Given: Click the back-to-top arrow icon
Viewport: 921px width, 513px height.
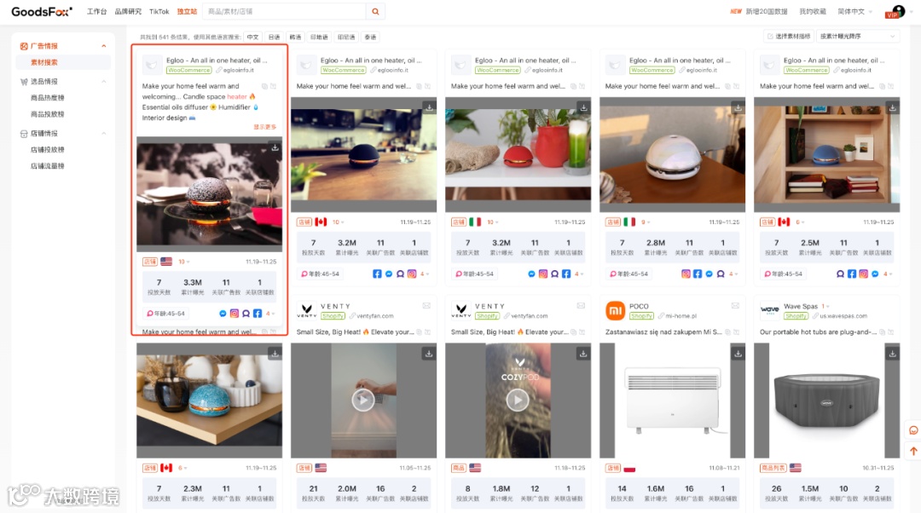Looking at the screenshot, I should [x=913, y=452].
